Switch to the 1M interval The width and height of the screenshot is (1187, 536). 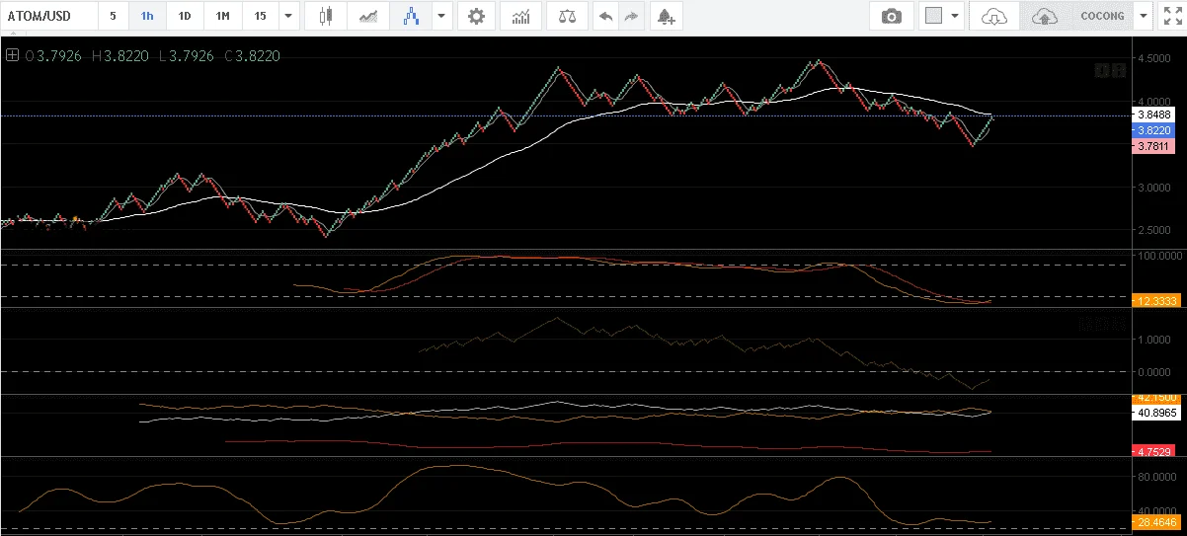coord(222,16)
